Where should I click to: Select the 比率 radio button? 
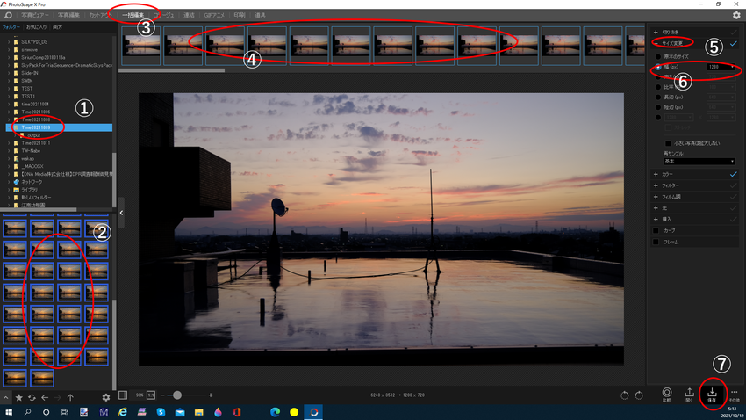point(658,87)
